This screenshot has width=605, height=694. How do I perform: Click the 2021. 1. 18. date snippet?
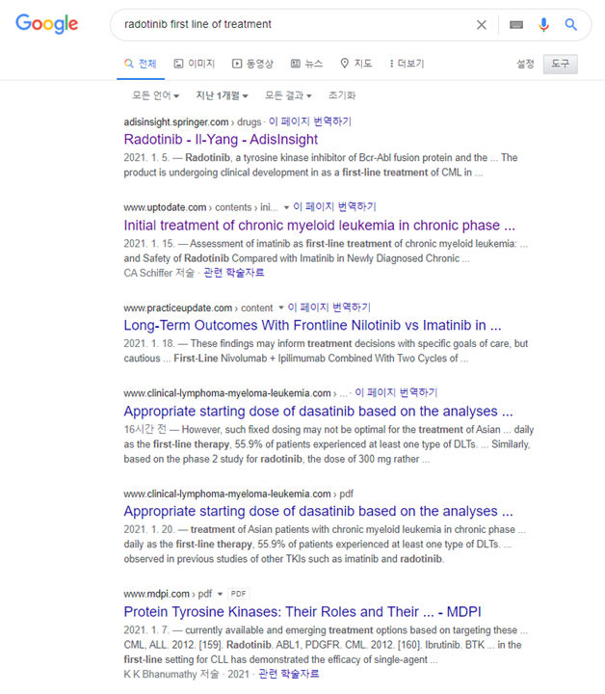(x=149, y=343)
